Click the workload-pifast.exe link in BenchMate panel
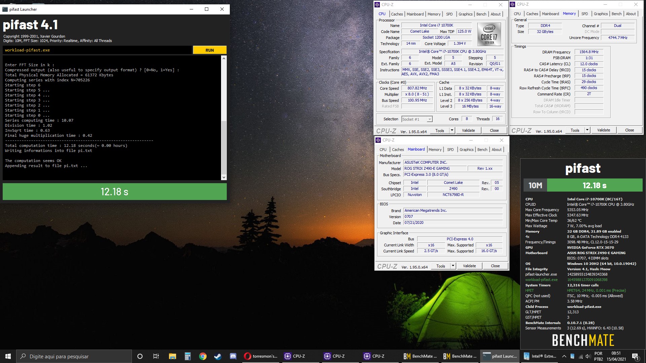Viewport: 646px width, 363px height. pyautogui.click(x=541, y=280)
